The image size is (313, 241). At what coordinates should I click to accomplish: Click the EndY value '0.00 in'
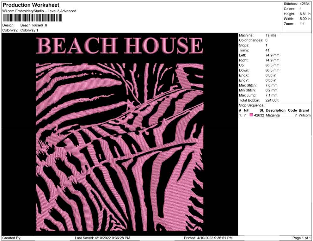coord(271,80)
